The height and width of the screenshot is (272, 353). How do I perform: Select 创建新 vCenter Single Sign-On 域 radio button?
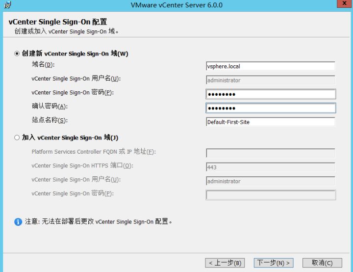(17, 54)
